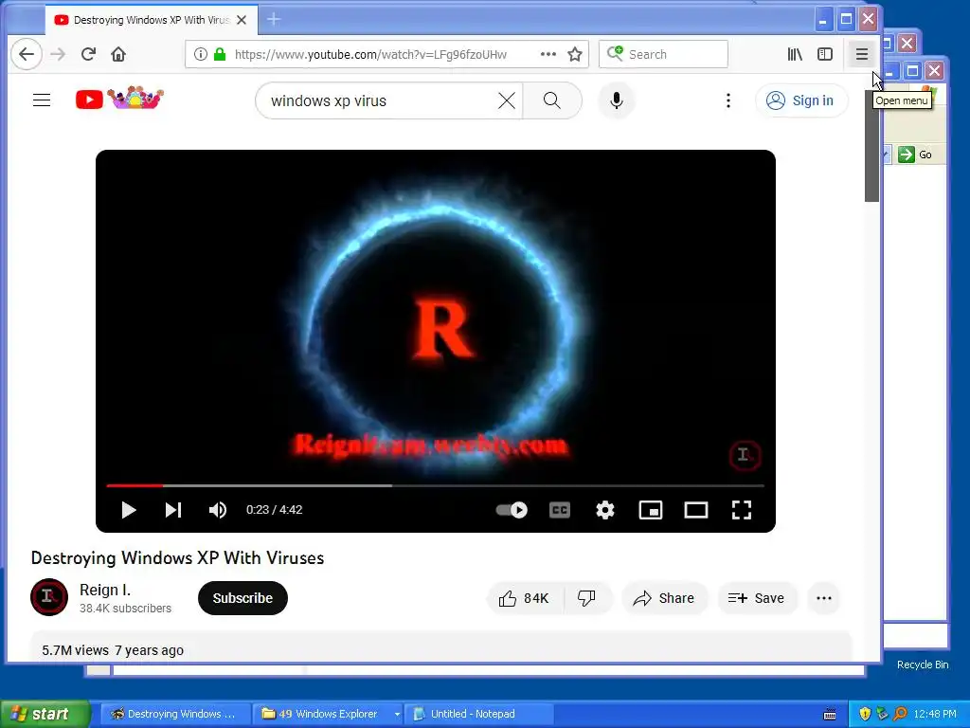Click the on-screen keyboard tray icon
This screenshot has width=970, height=728.
coord(830,715)
